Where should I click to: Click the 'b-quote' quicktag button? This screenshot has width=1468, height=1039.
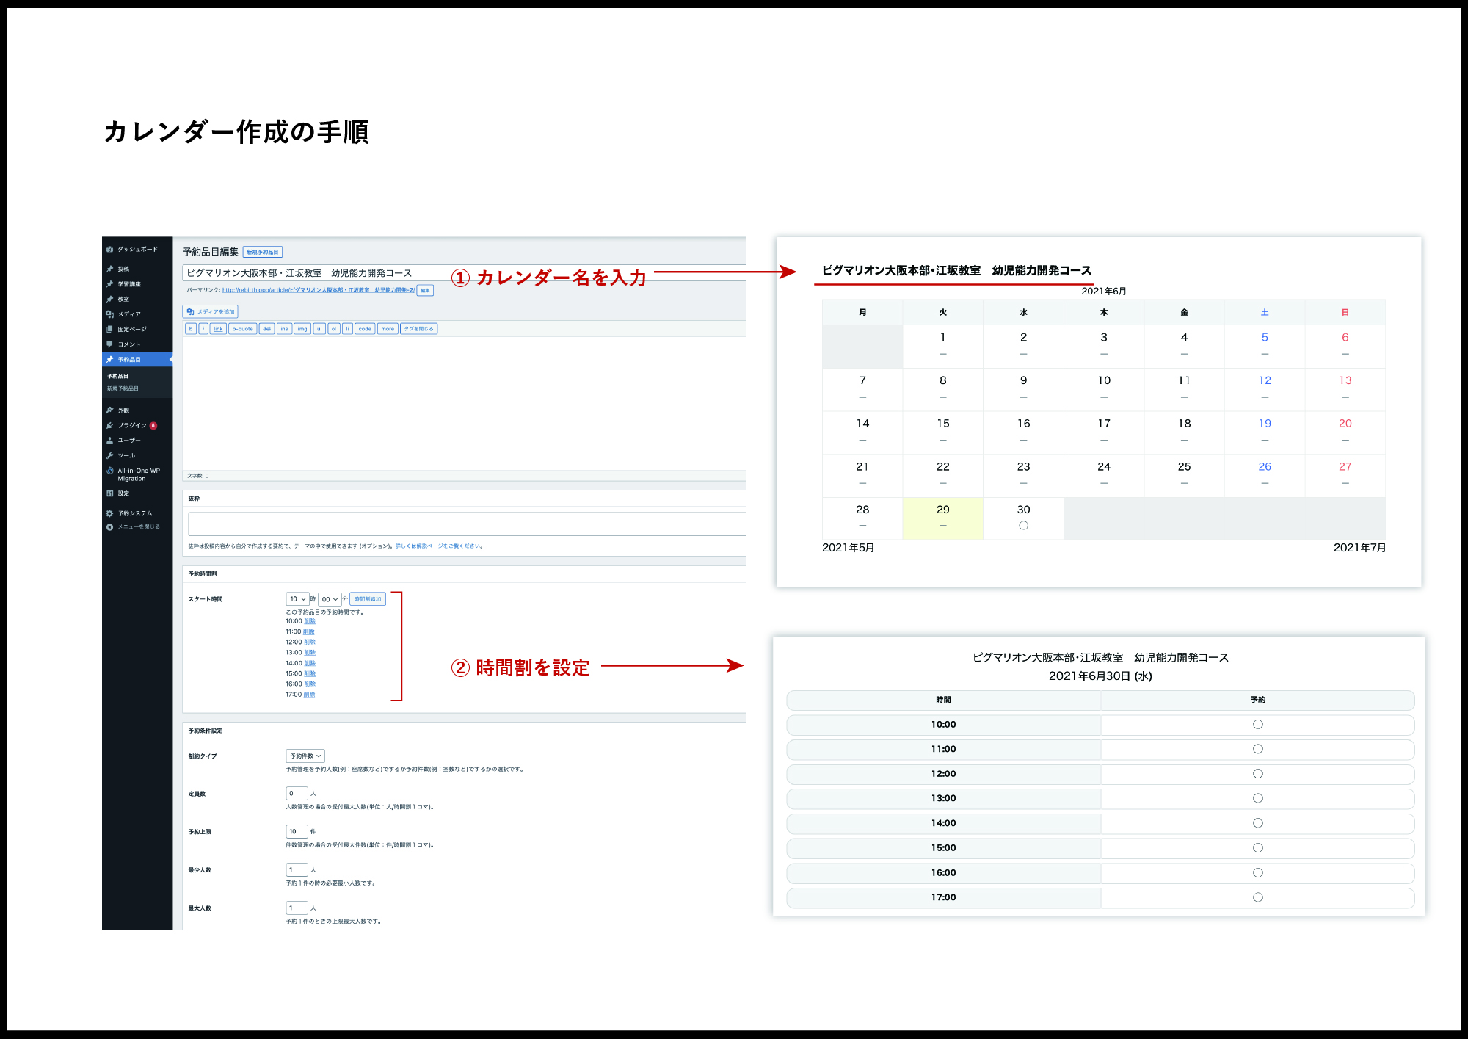pyautogui.click(x=242, y=329)
